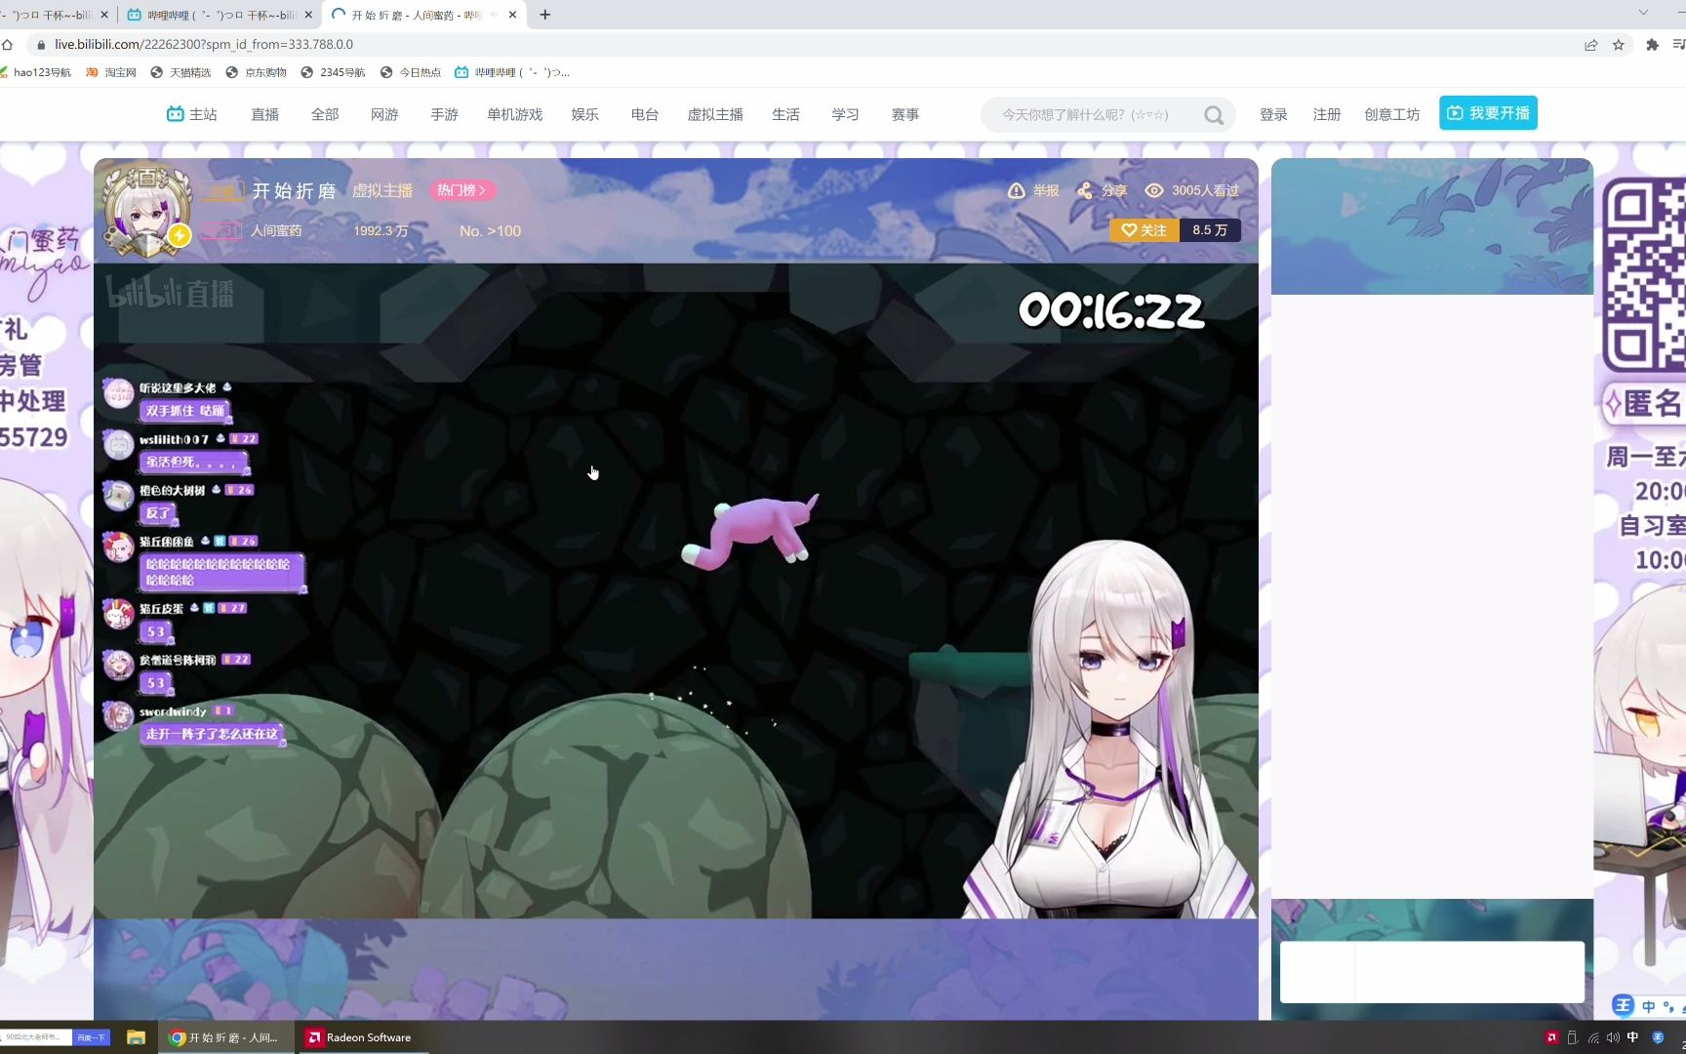Open the 娱乐 category

585,114
